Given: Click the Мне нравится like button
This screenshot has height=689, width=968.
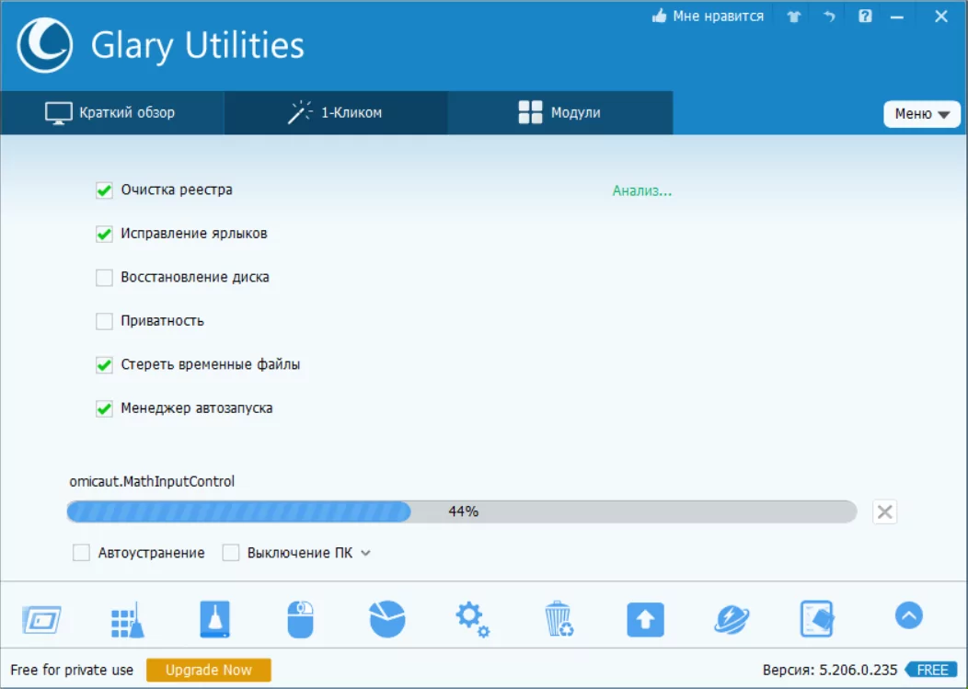Looking at the screenshot, I should [x=708, y=17].
